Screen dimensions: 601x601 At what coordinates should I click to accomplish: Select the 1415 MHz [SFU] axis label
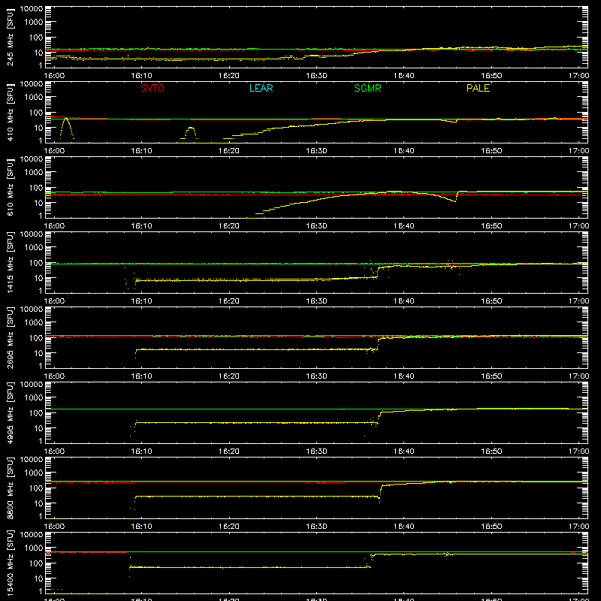[11, 262]
